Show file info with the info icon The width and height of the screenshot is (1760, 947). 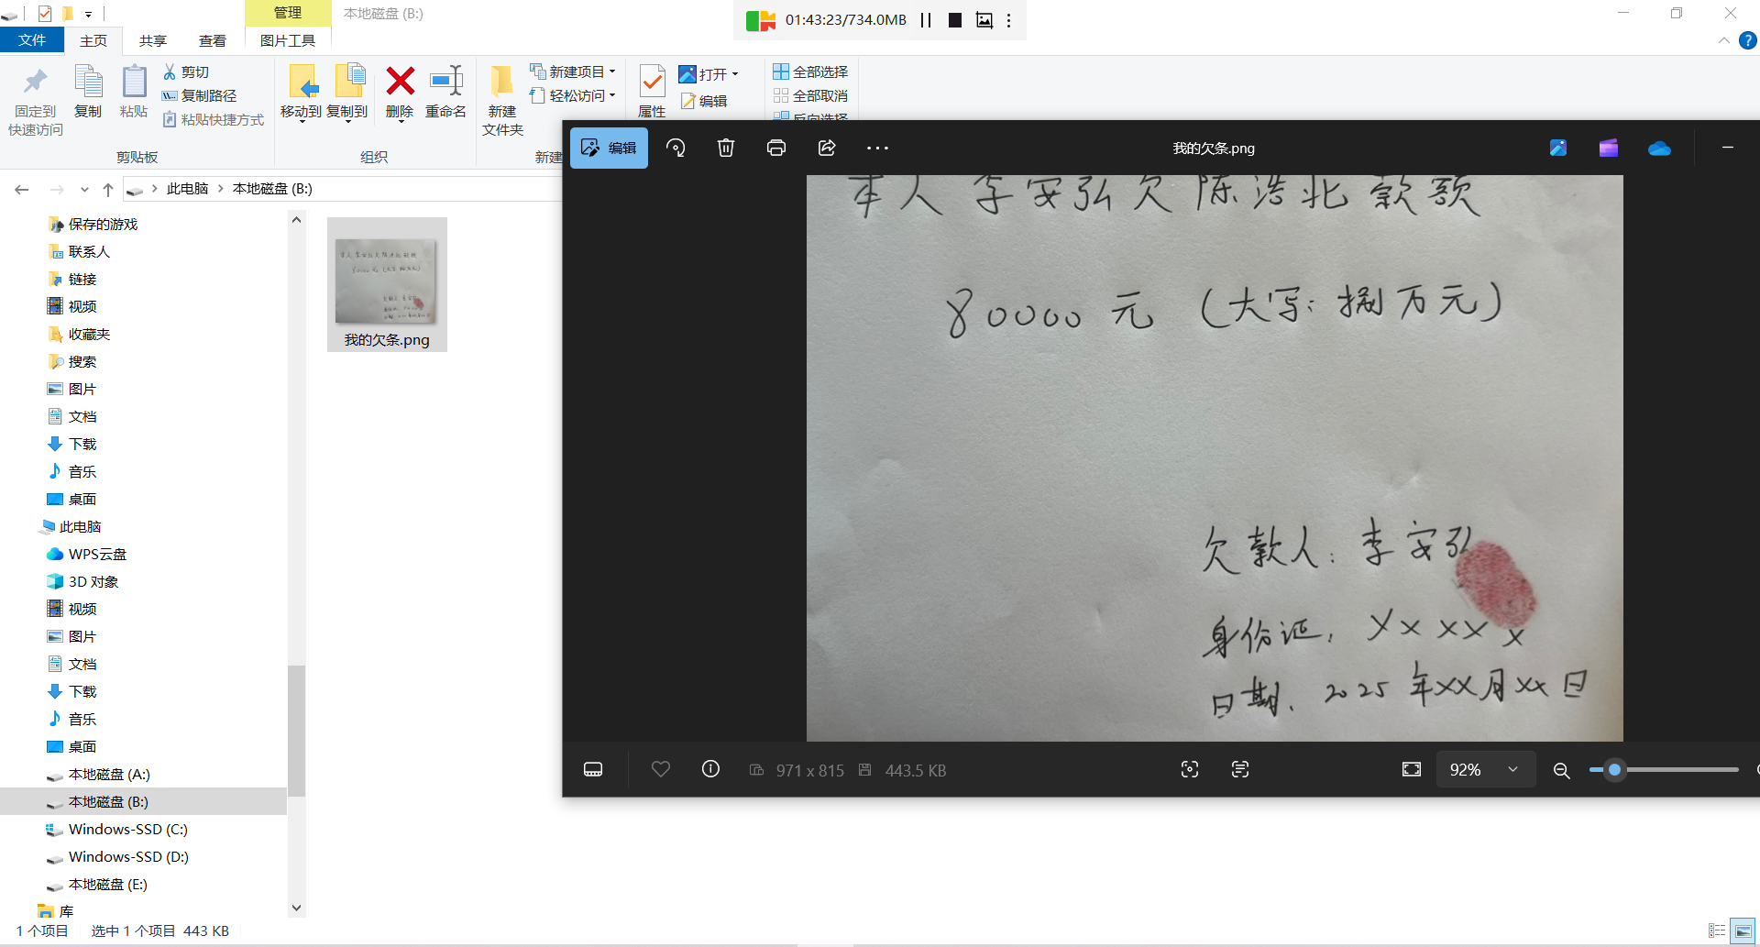(710, 769)
